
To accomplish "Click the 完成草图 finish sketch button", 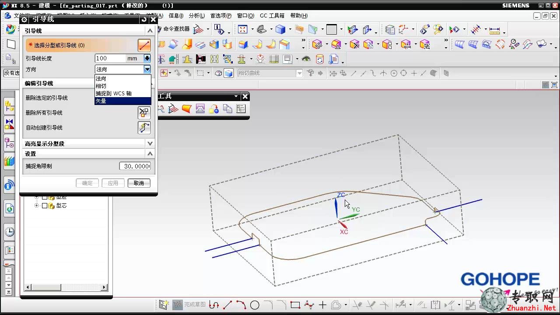I will point(189,304).
